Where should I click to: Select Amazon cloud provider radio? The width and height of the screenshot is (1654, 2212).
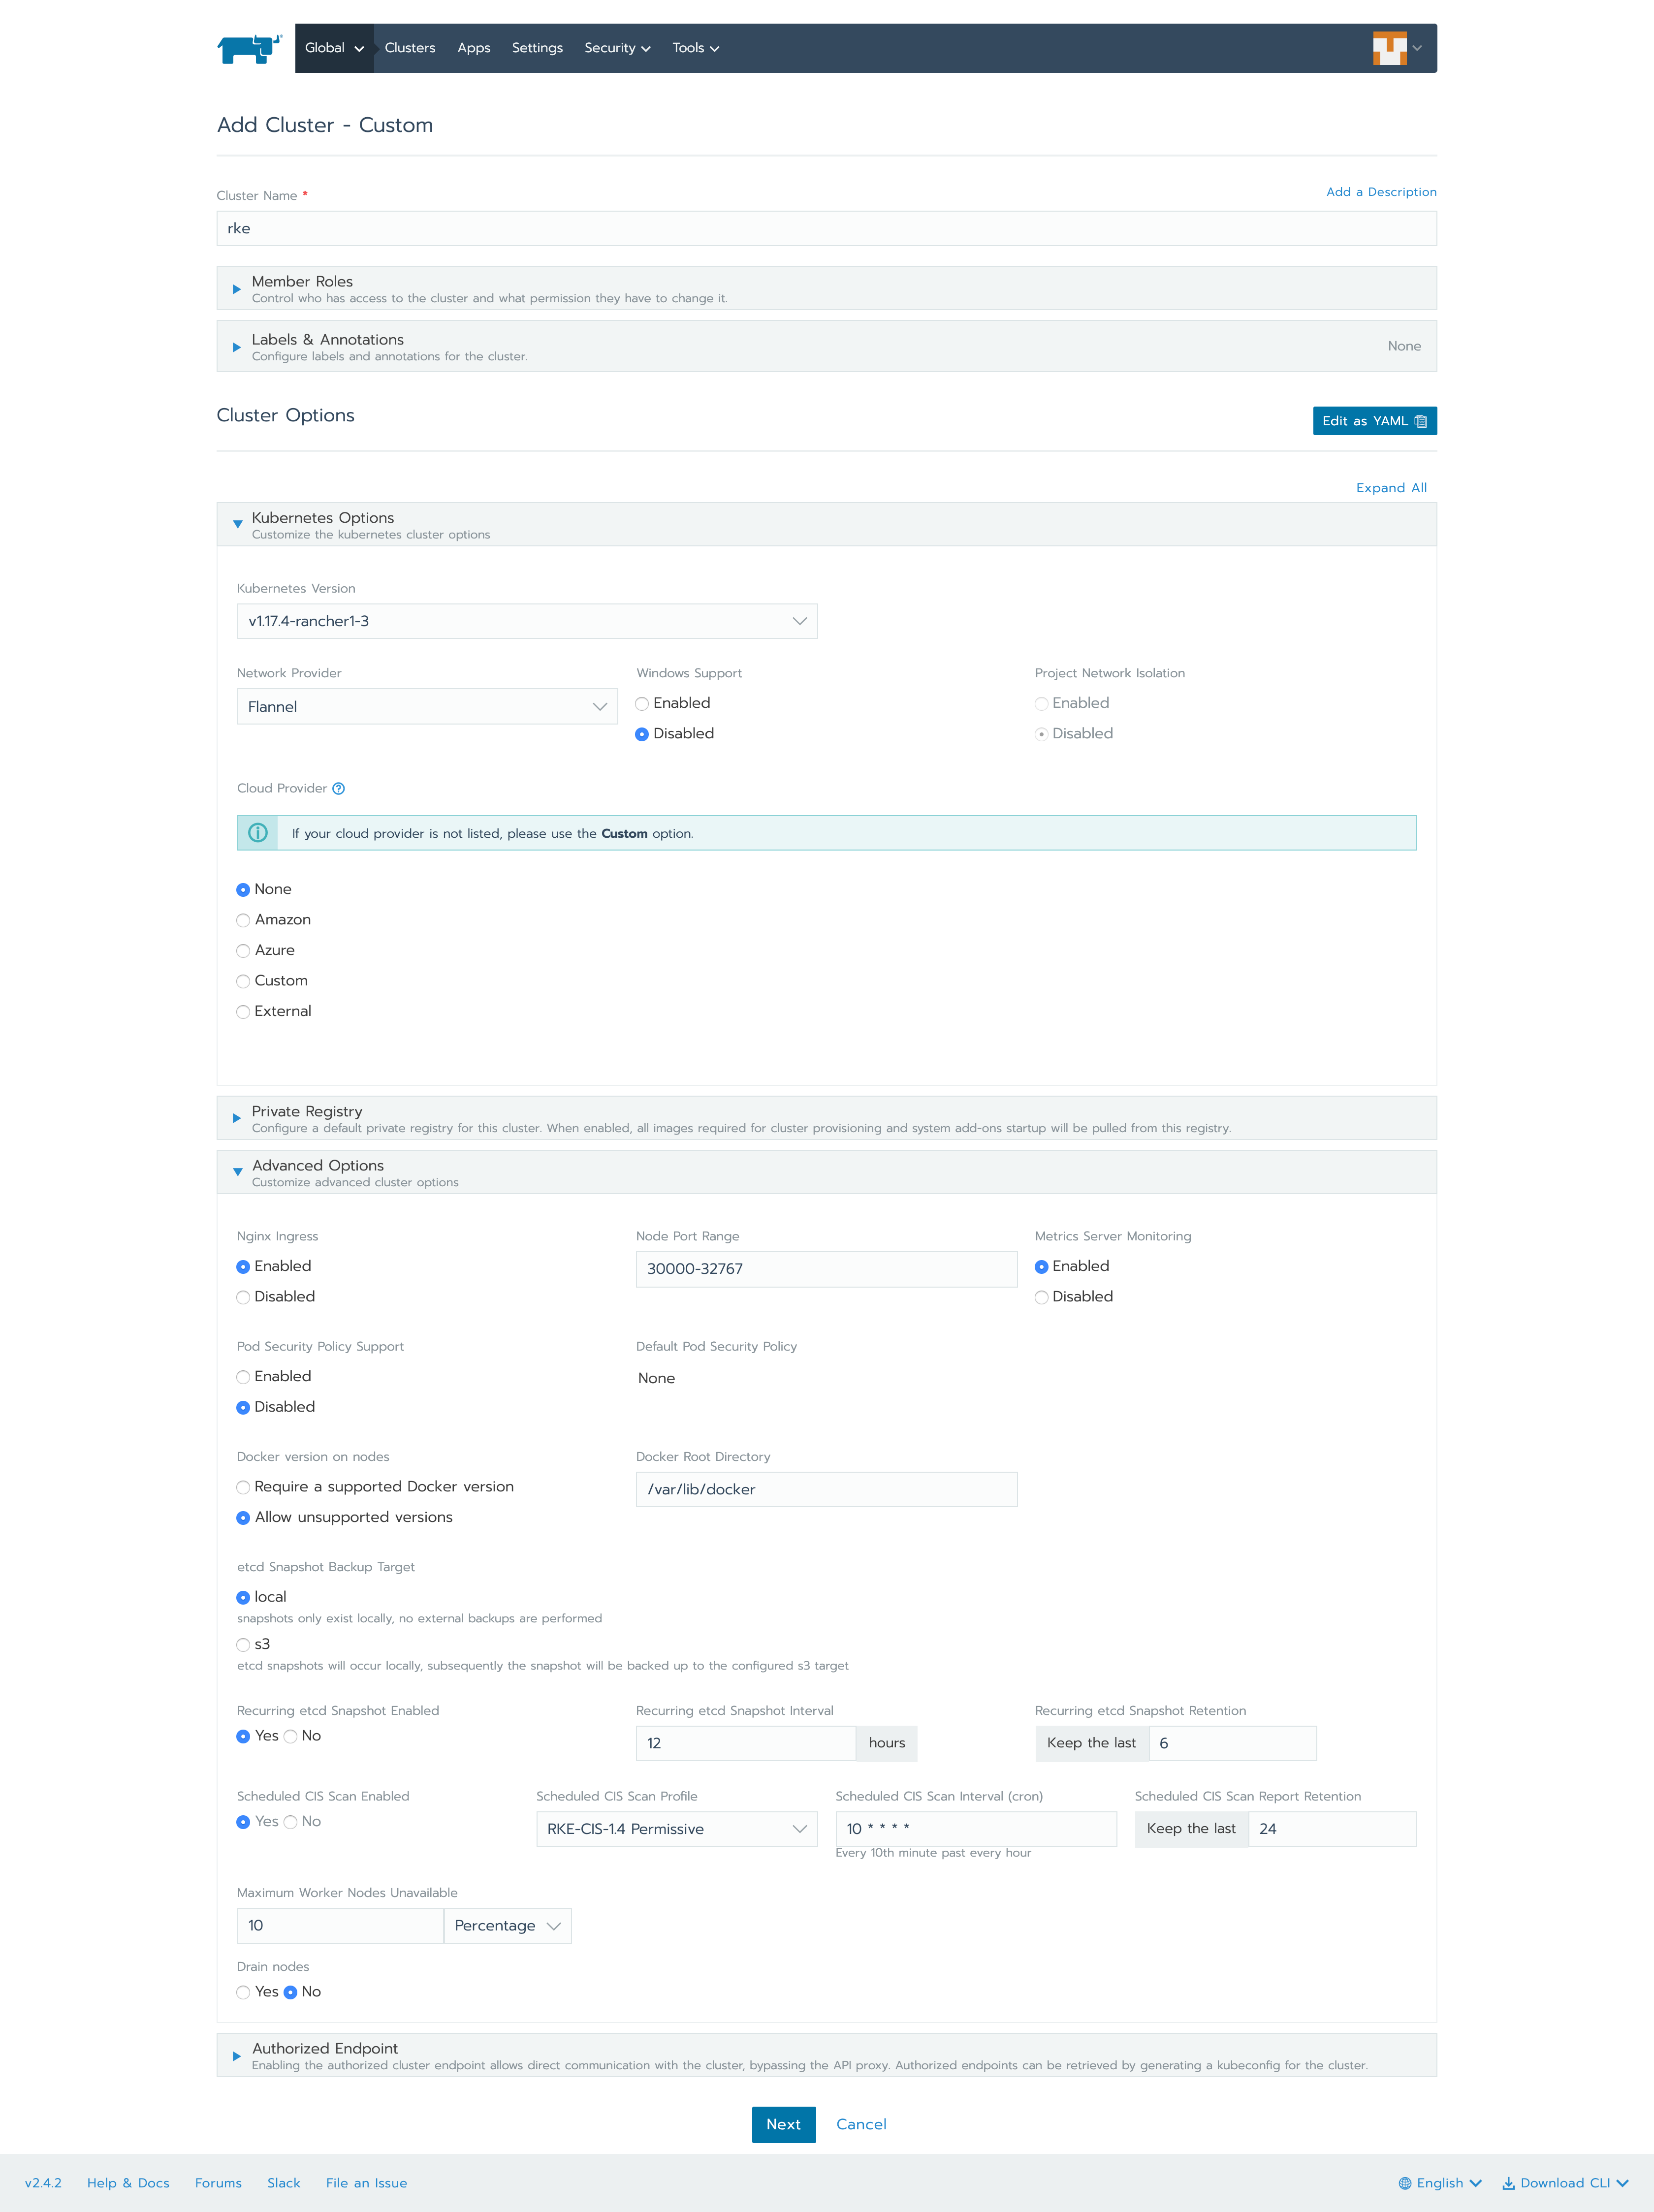click(243, 920)
